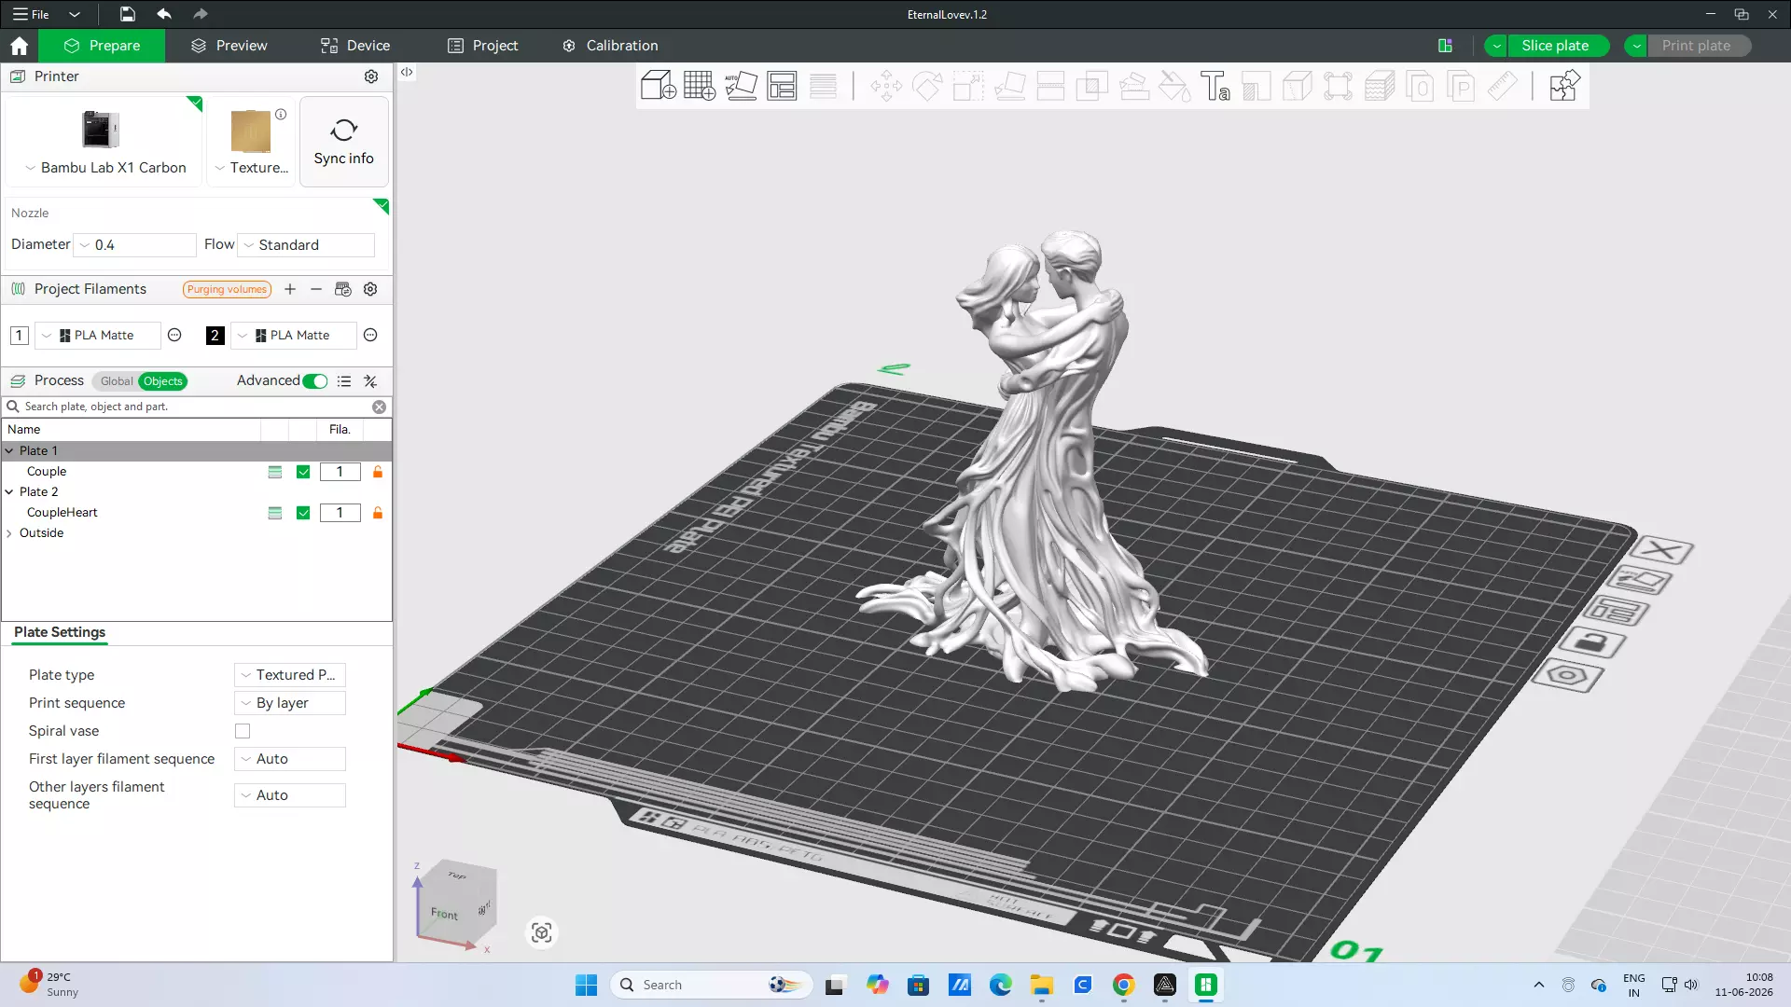Screen dimensions: 1791x1007
Task: Choose the Lay on face tool
Action: [1009, 87]
